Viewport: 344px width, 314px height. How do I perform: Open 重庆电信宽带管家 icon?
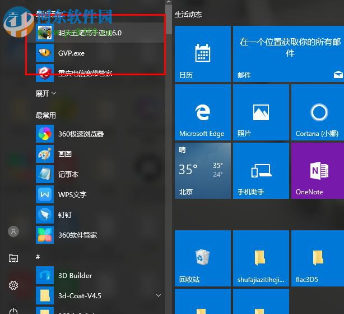(45, 73)
